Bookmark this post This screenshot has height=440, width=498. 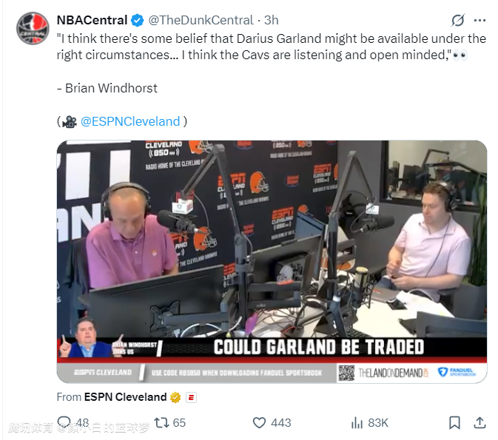tap(454, 423)
